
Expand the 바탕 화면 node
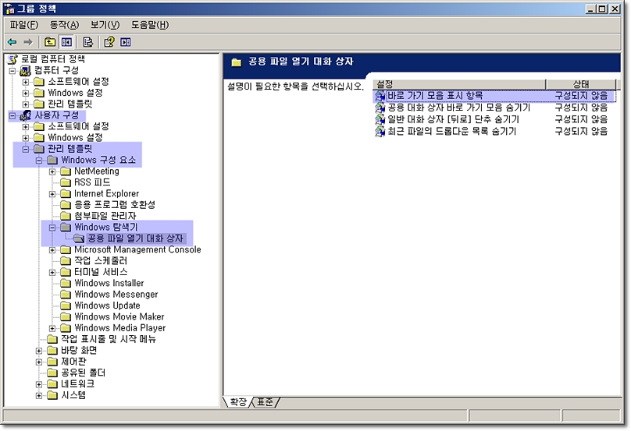(39, 351)
